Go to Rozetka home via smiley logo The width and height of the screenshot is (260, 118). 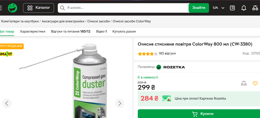[x=12, y=8]
